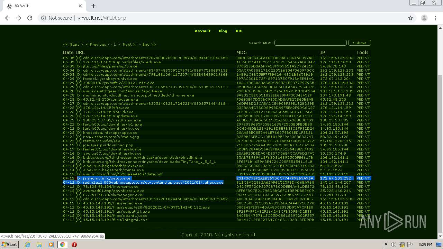Open the jaishomo.info/setup.exe entry
The image size is (443, 249).
107,178
